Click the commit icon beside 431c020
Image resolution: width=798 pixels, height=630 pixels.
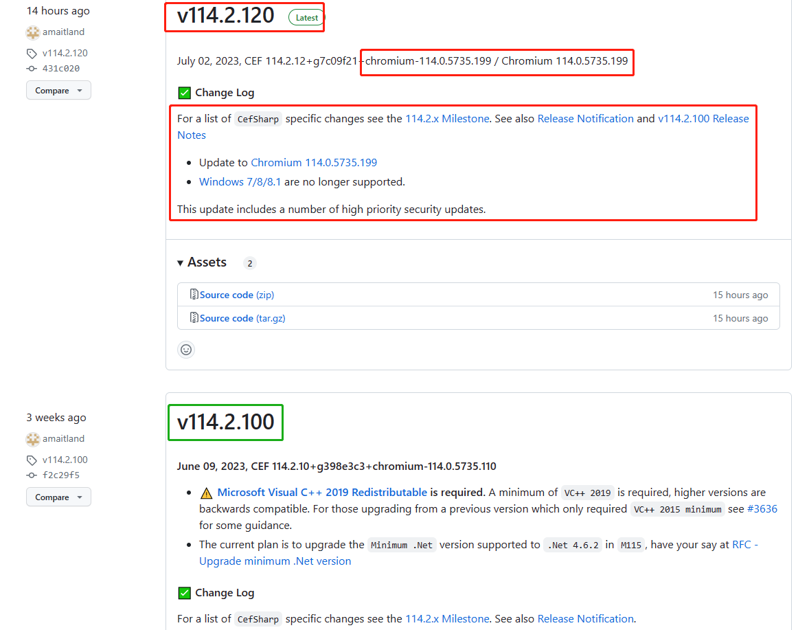32,68
